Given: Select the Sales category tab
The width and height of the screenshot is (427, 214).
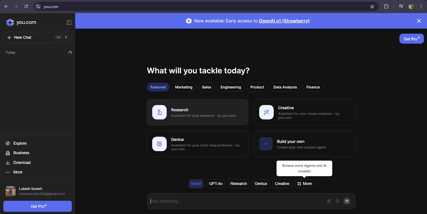Looking at the screenshot, I should [207, 87].
